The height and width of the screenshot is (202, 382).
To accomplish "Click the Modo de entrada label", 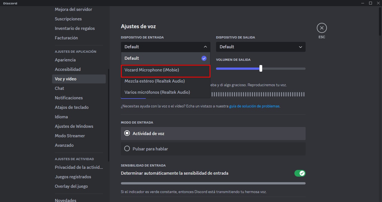I will point(137,122).
